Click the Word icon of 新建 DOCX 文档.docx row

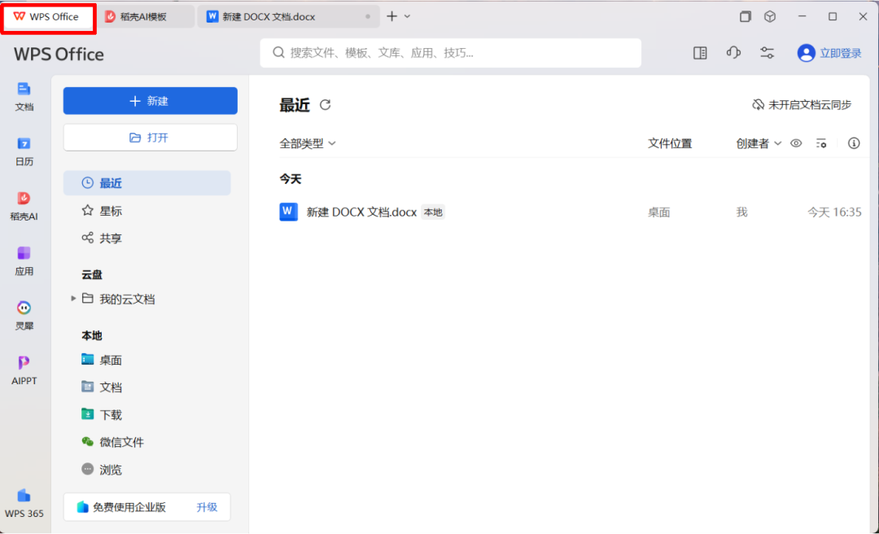point(288,212)
